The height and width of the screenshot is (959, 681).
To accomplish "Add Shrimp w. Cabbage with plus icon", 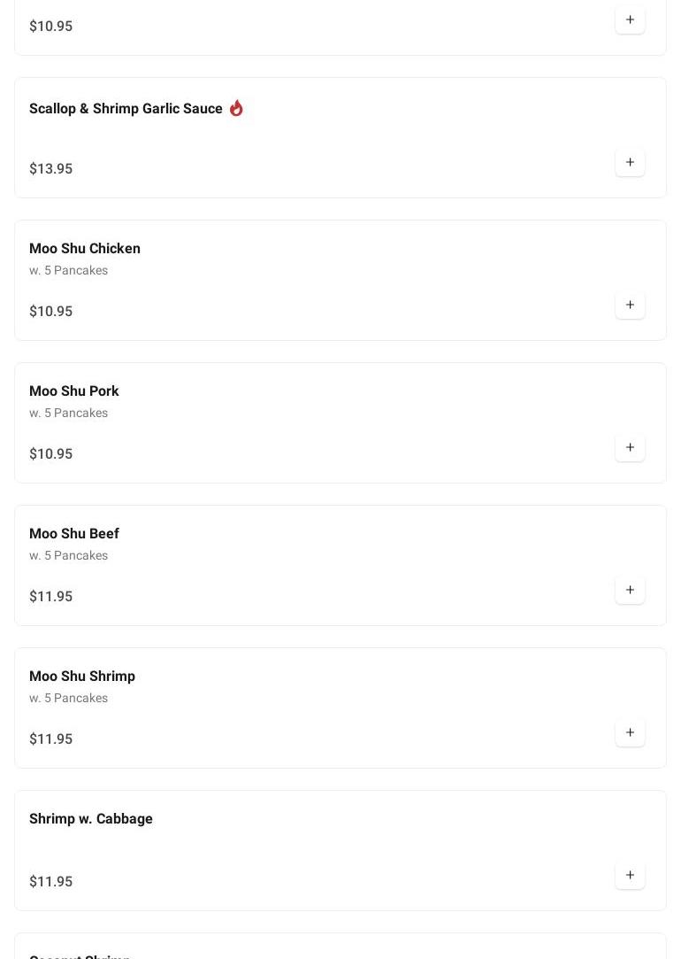I will click(630, 876).
